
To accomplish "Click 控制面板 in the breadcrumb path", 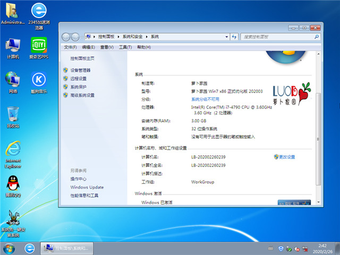I will pos(106,37).
